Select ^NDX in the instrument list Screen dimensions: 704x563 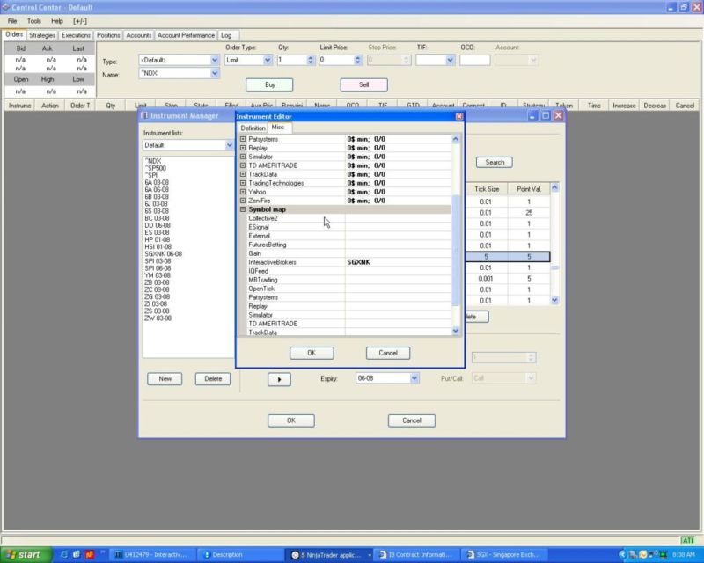pos(153,161)
